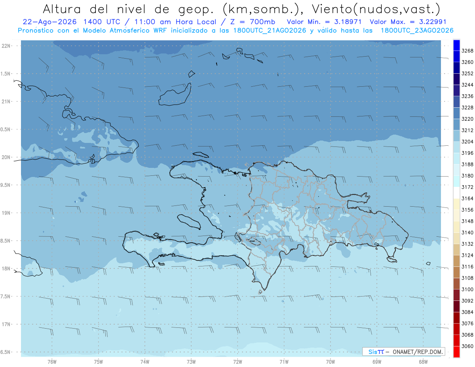
Task: Click the '17N' latitude label
Action: (x=6, y=324)
